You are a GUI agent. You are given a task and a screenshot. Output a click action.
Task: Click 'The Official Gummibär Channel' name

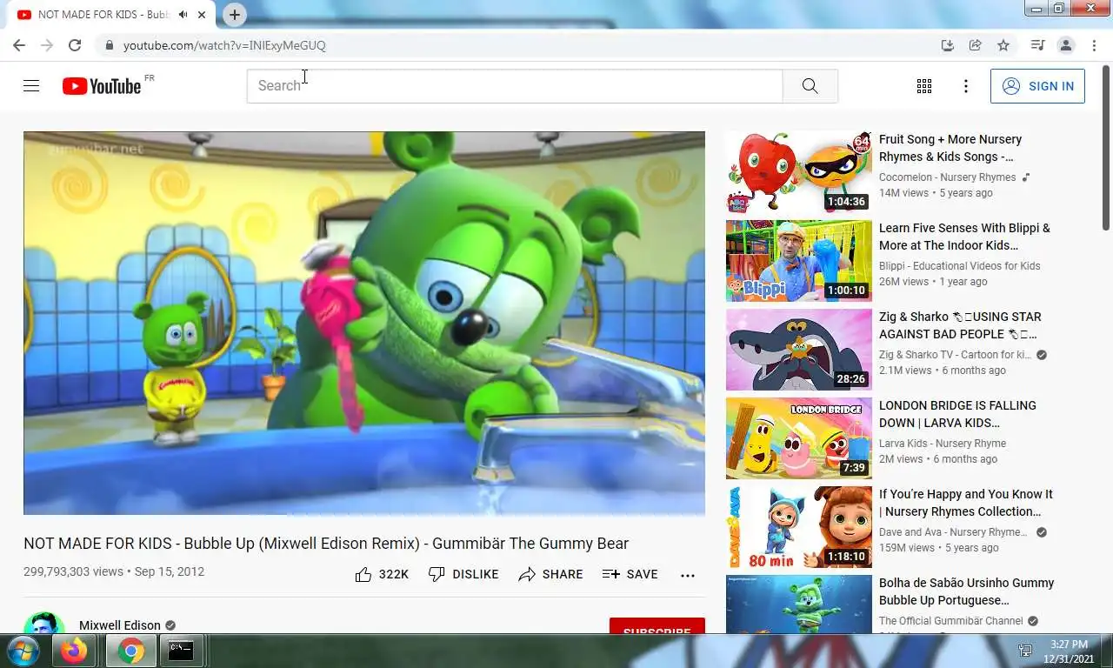[x=951, y=621]
